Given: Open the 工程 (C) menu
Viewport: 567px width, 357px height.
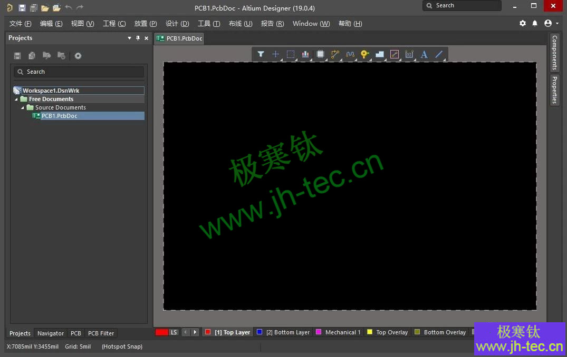Looking at the screenshot, I should click(x=114, y=24).
